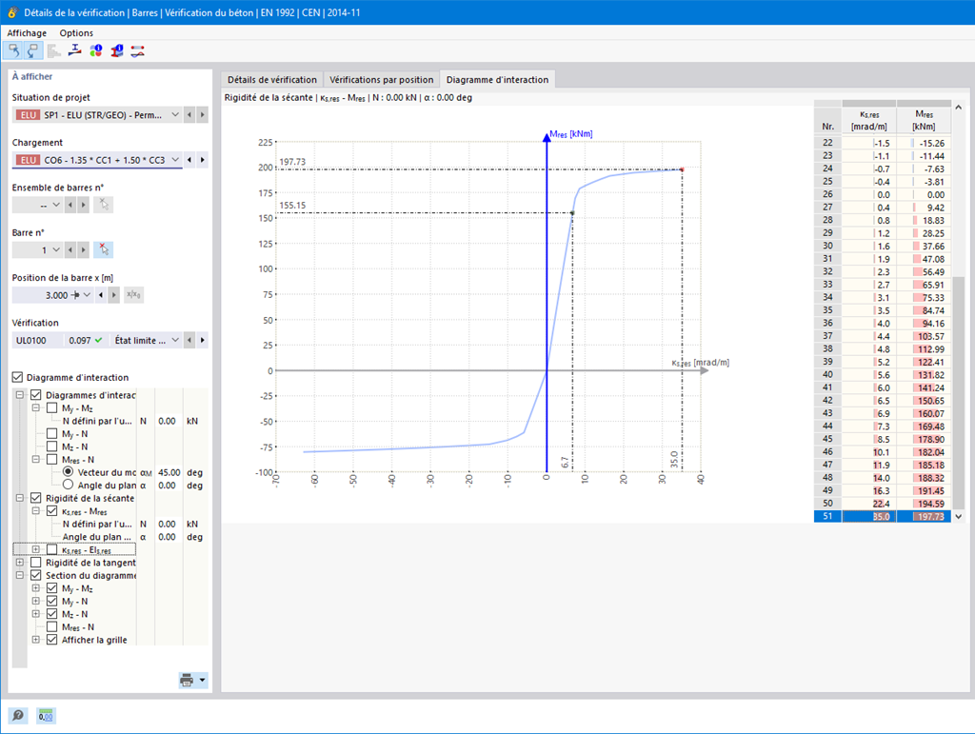Click the disabled pick icon beside Ensemble de barres

pyautogui.click(x=103, y=205)
